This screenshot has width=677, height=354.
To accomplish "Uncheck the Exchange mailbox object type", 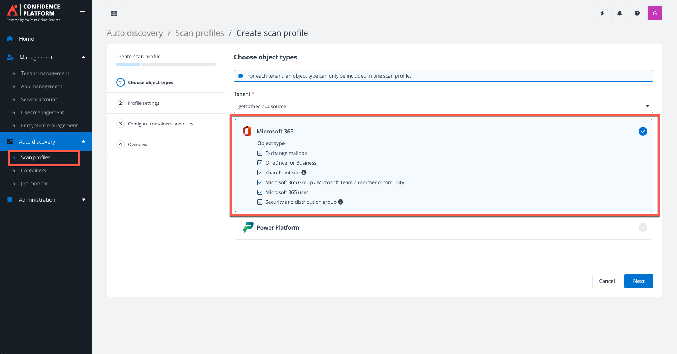I will tap(260, 153).
